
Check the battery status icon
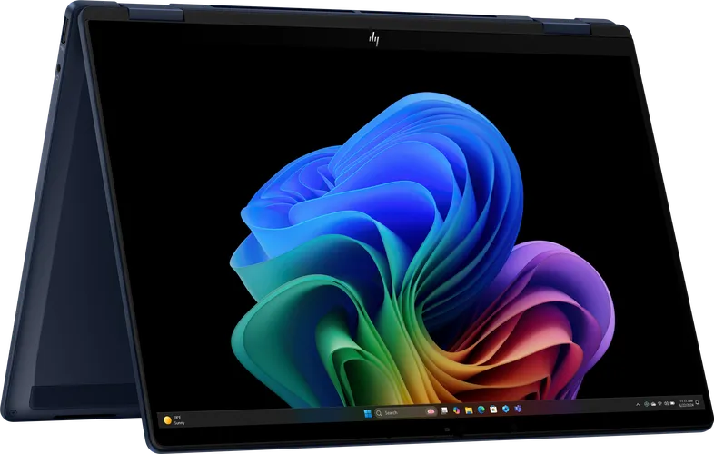[672, 403]
